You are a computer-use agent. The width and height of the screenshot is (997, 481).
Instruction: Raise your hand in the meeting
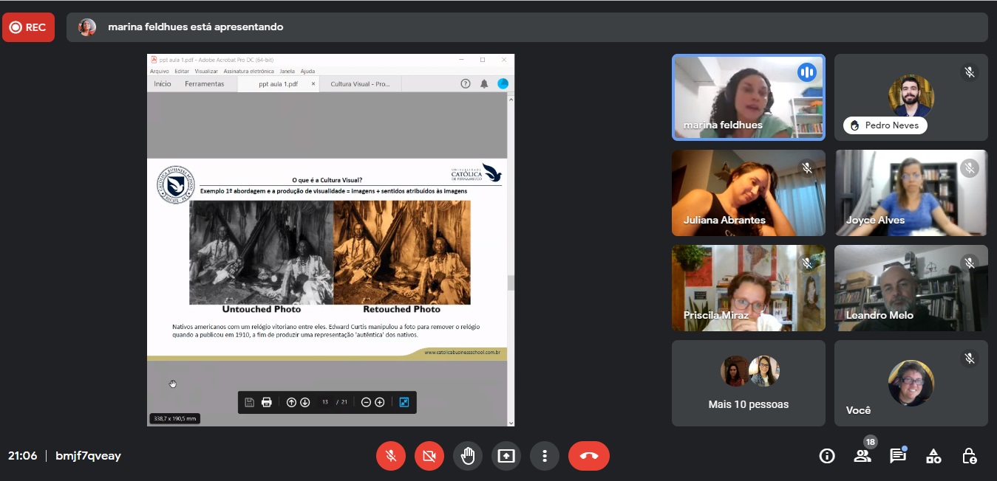pos(468,456)
